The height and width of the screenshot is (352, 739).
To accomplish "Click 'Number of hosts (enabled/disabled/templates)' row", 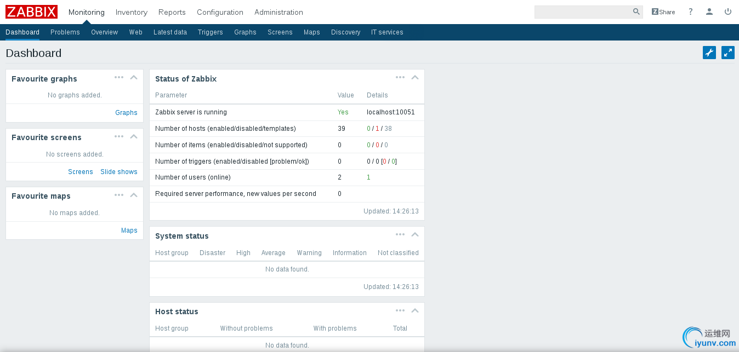I will [287, 129].
